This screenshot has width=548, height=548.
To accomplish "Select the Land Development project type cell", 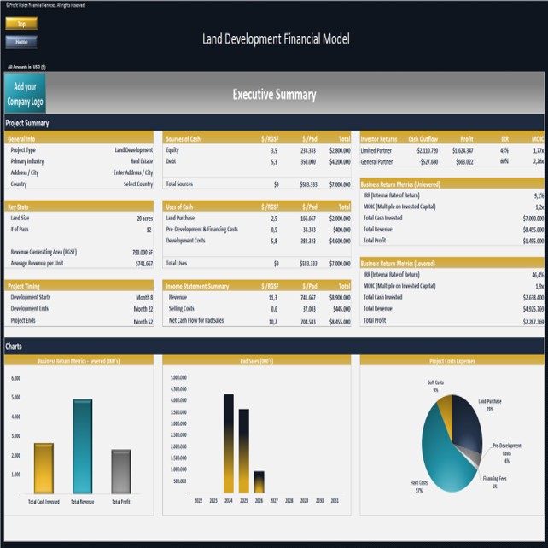I will click(134, 149).
